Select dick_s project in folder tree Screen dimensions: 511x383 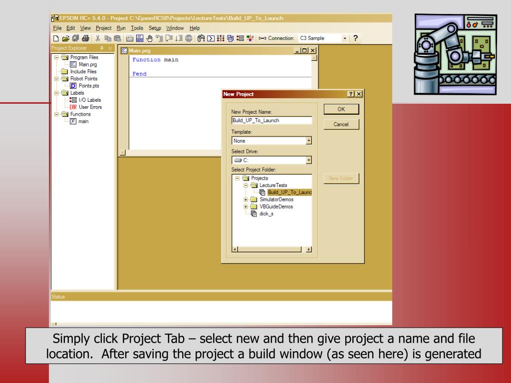(x=262, y=214)
